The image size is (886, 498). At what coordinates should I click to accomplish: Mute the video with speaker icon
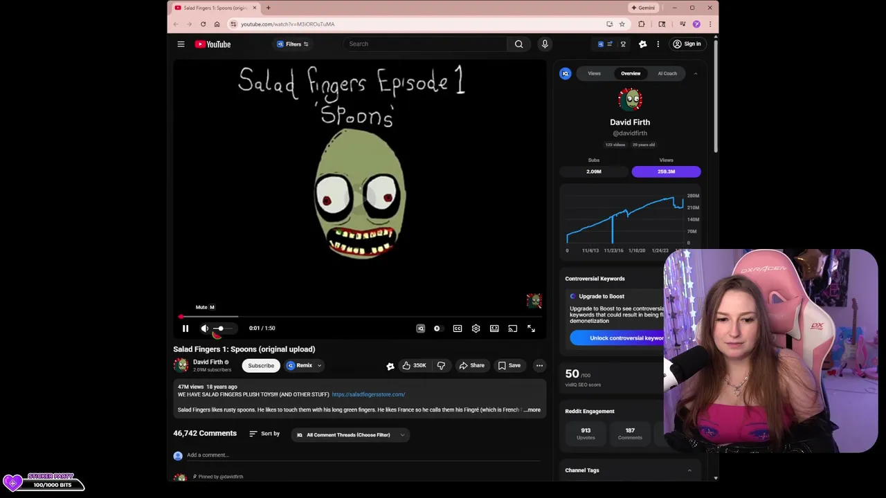click(x=204, y=329)
